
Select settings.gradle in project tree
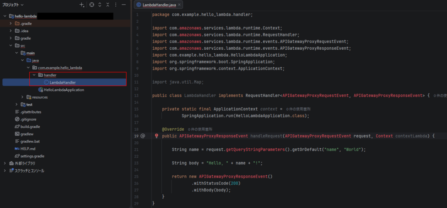coord(32,156)
